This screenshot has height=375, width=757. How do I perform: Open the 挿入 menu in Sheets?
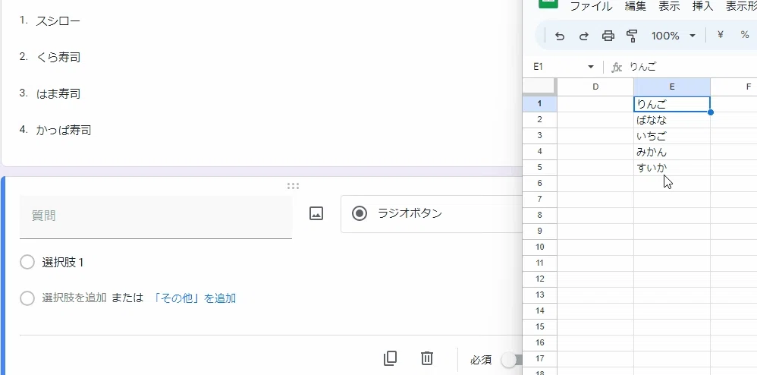(702, 6)
